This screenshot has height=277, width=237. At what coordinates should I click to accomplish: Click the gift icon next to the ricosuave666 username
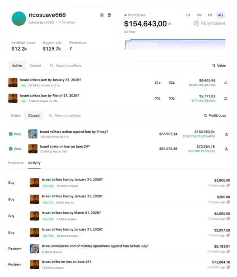(x=109, y=15)
